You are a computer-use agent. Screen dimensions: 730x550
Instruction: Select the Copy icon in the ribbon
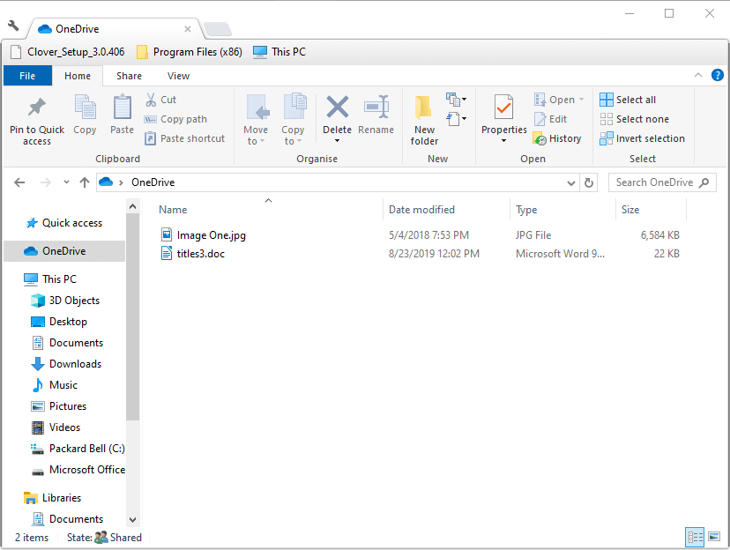coord(85,115)
